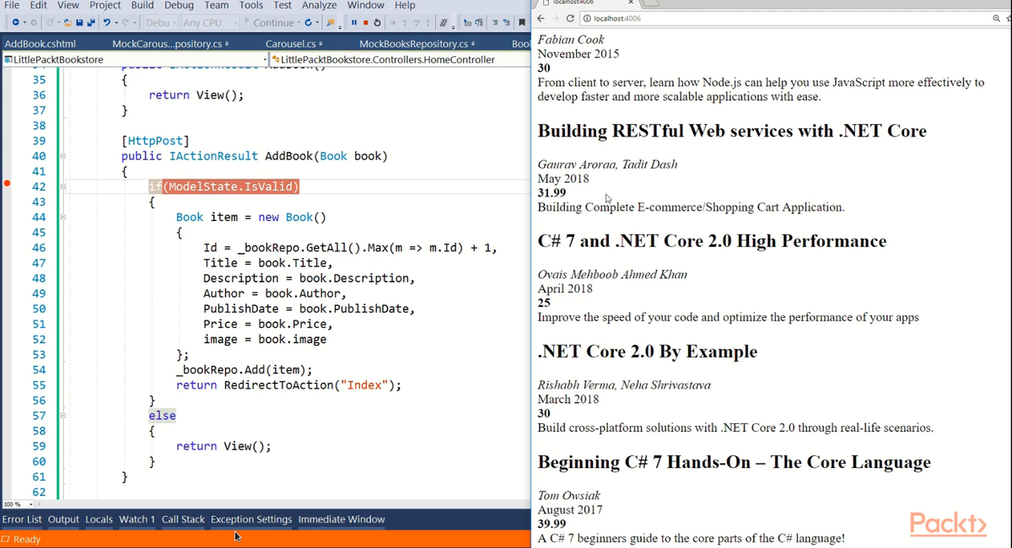Open the Call Stack panel tab
The height and width of the screenshot is (548, 1012).
click(183, 519)
